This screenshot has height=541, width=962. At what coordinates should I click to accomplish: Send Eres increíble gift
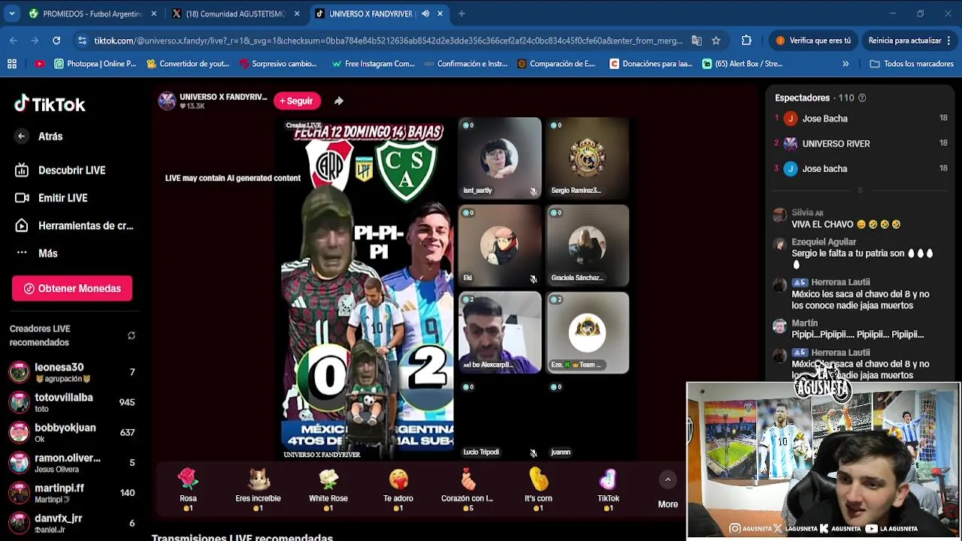(x=258, y=489)
